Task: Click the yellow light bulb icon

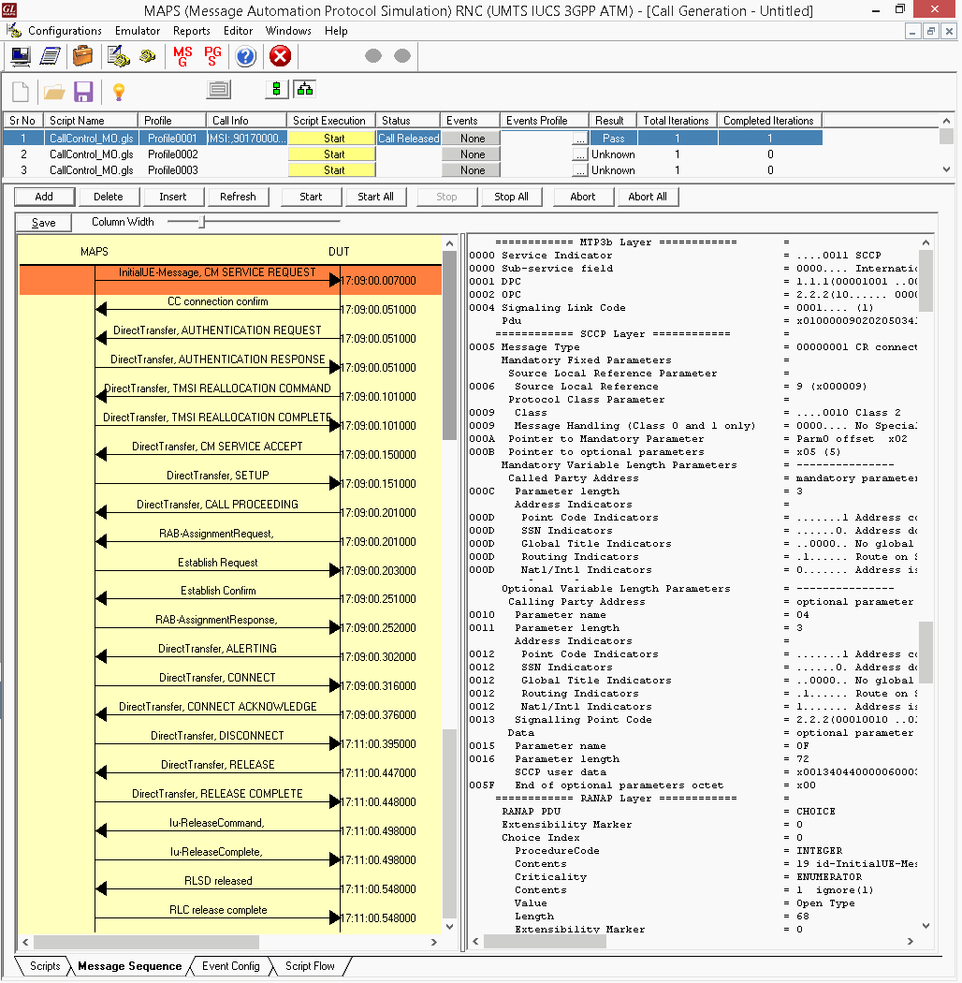Action: coord(119,92)
